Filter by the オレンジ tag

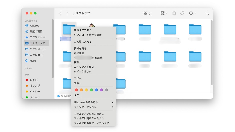point(36,86)
